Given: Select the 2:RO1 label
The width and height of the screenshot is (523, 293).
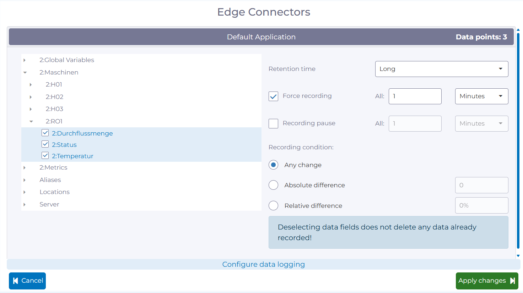Looking at the screenshot, I should click(x=54, y=121).
